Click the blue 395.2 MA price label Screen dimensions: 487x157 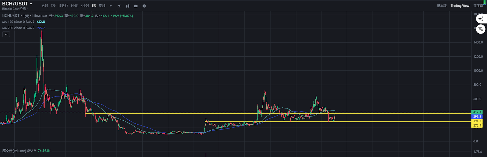coord(477,117)
